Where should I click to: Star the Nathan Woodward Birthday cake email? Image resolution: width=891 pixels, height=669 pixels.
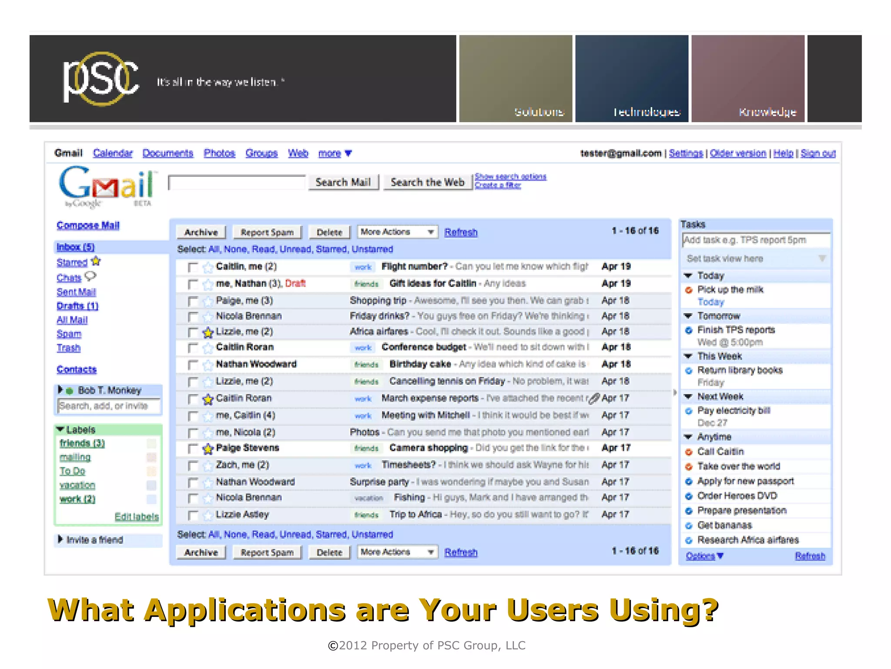(208, 365)
